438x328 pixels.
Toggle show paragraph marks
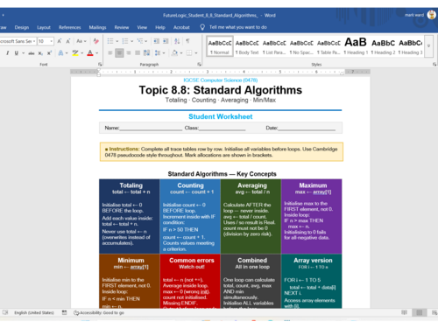187,41
